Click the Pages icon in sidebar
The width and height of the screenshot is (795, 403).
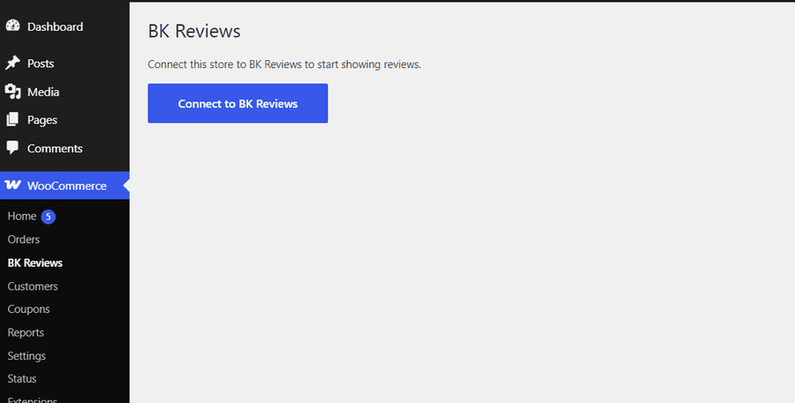point(12,120)
